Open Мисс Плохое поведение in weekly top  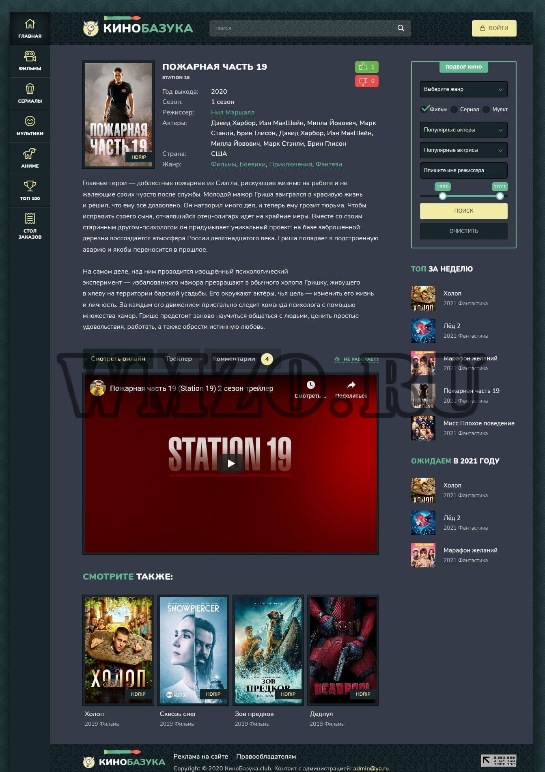[x=463, y=428]
